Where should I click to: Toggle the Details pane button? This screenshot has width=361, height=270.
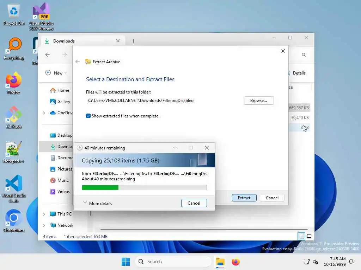pyautogui.click(x=297, y=73)
